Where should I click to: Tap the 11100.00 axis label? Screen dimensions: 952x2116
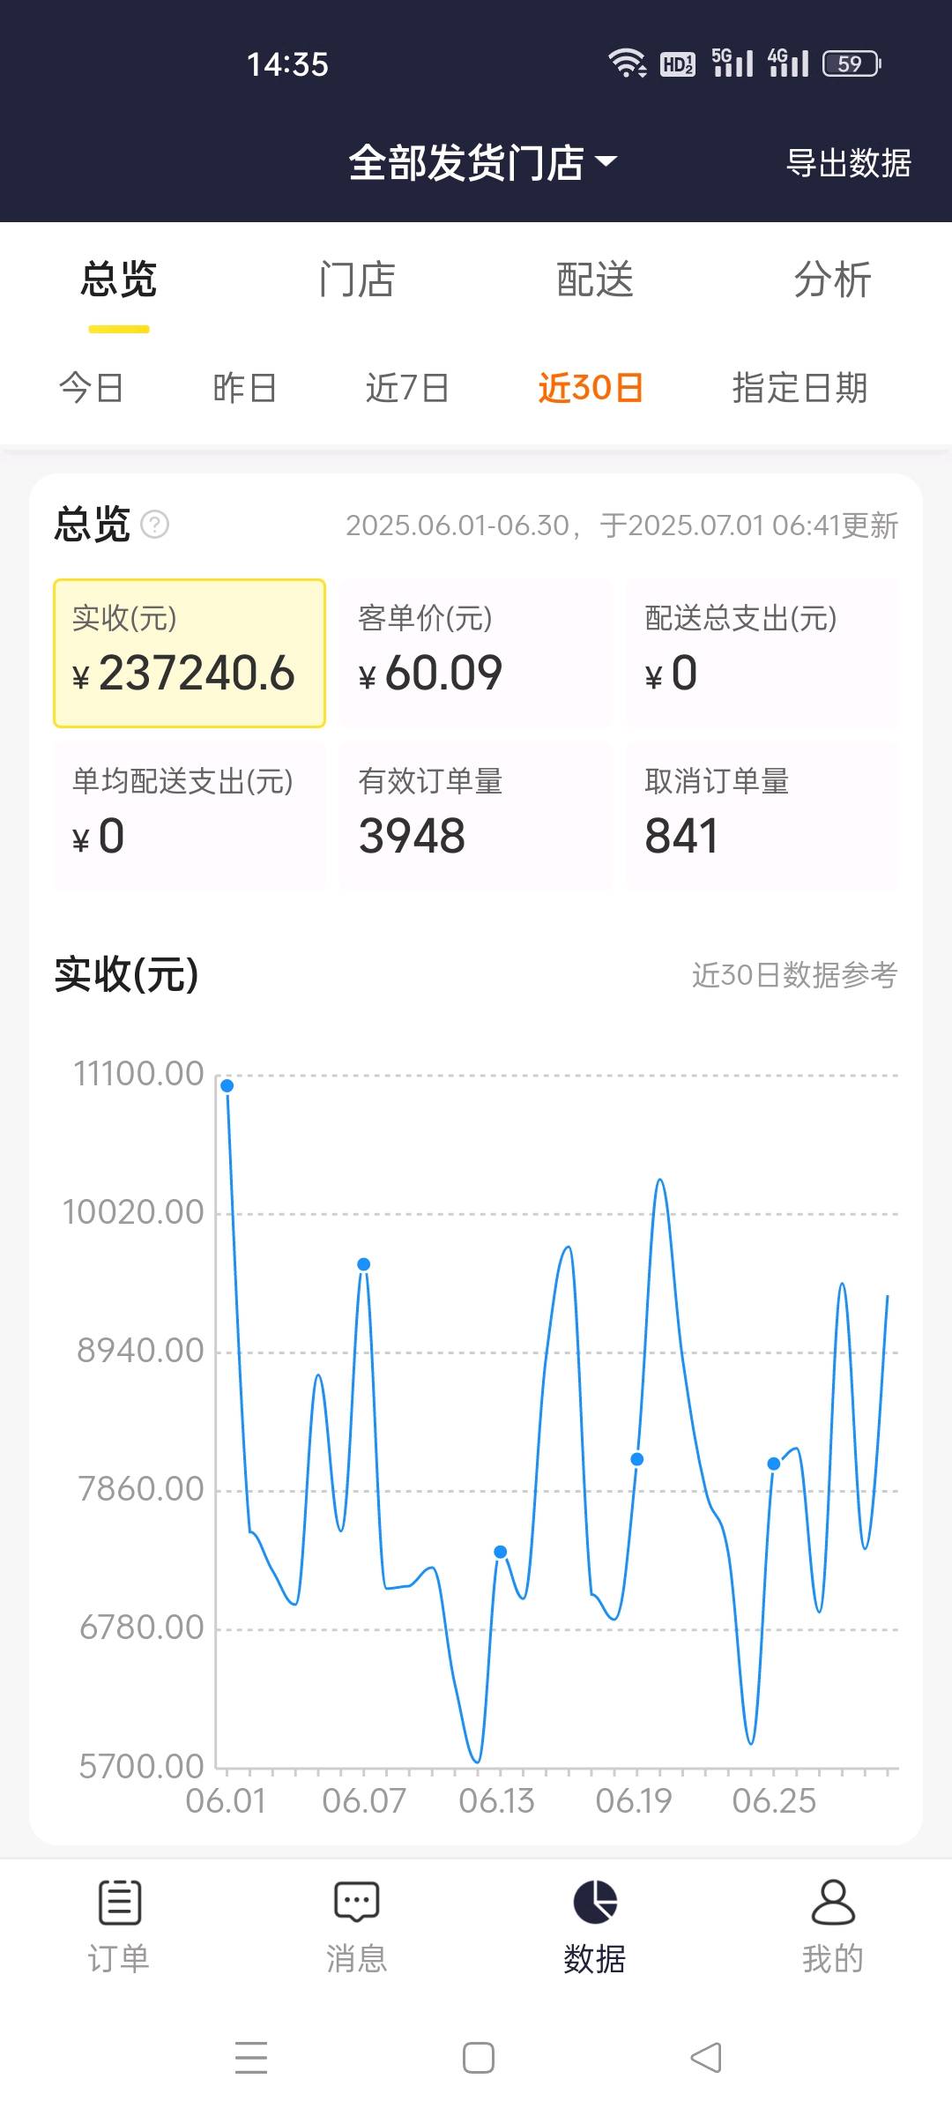(x=138, y=1074)
